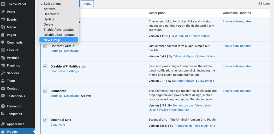View details for Disable WP Notification
The image size is (274, 134).
pos(206,81)
